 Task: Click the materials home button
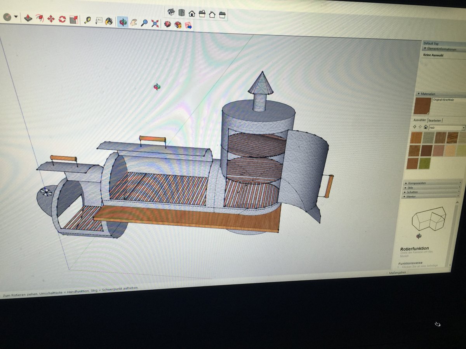pyautogui.click(x=425, y=127)
